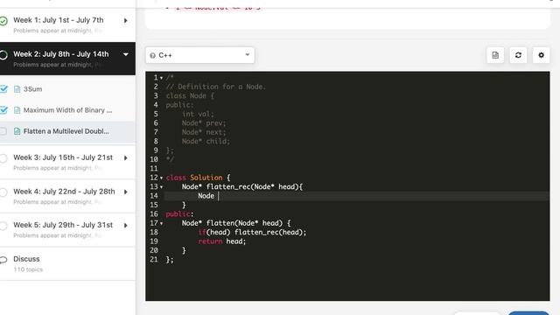
Task: Open the code notes document icon
Action: (495, 55)
